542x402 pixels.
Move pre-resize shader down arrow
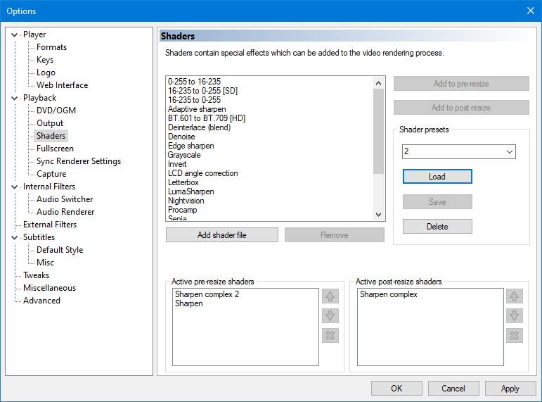(330, 316)
